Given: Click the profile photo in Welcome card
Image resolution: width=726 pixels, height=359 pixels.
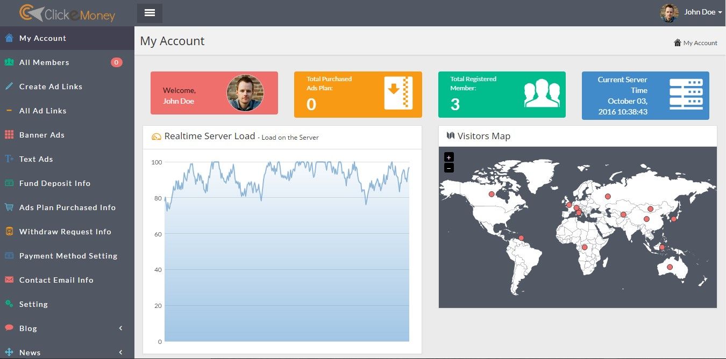Looking at the screenshot, I should pyautogui.click(x=245, y=93).
